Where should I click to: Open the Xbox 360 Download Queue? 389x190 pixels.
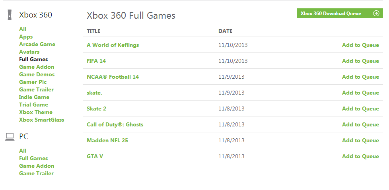(340, 14)
